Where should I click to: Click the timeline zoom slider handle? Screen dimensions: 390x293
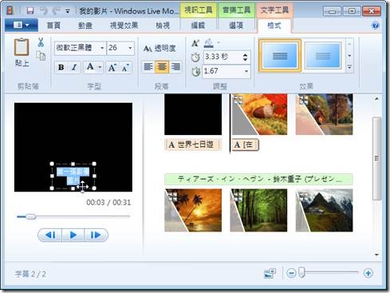point(301,273)
